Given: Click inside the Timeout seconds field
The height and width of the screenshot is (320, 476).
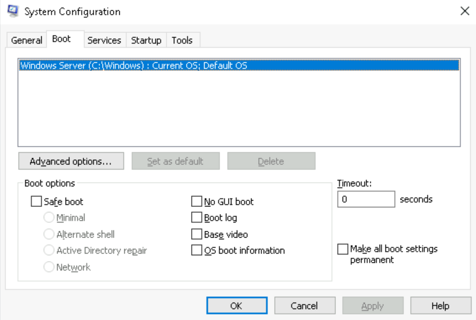Looking at the screenshot, I should click(x=366, y=199).
